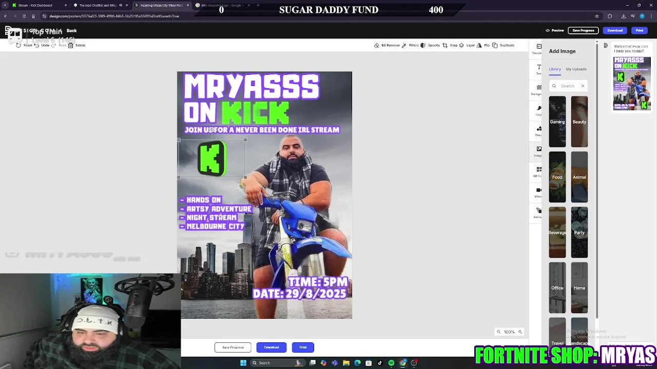The width and height of the screenshot is (657, 369).
Task: Click the top bar Print button
Action: pyautogui.click(x=640, y=31)
